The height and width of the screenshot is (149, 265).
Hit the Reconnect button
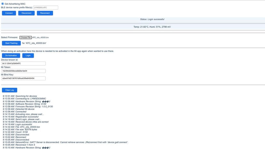[45, 13]
